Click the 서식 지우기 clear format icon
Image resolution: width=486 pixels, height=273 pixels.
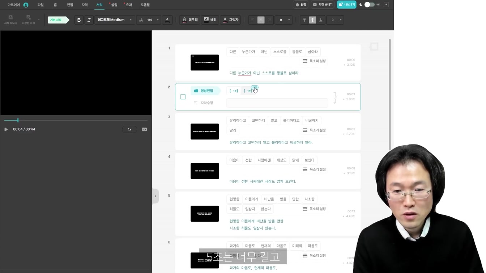point(10,20)
